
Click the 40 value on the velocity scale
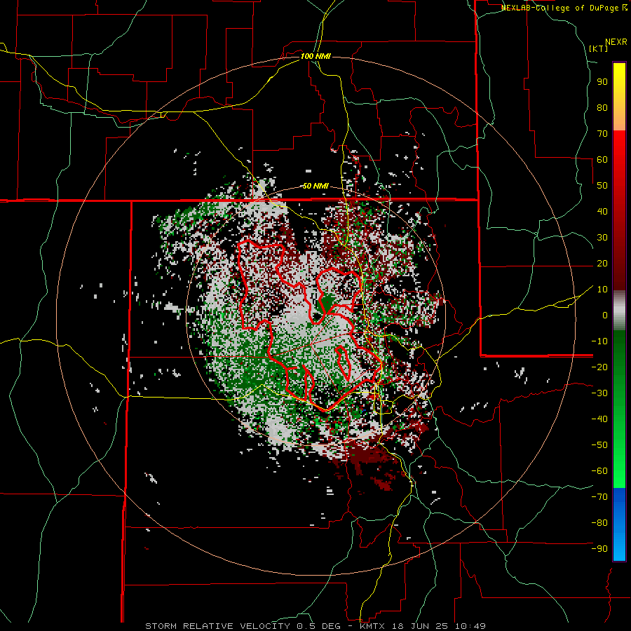point(602,212)
